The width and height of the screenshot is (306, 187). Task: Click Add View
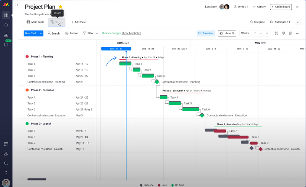point(78,22)
